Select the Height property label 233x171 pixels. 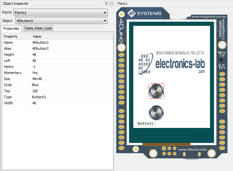9,55
